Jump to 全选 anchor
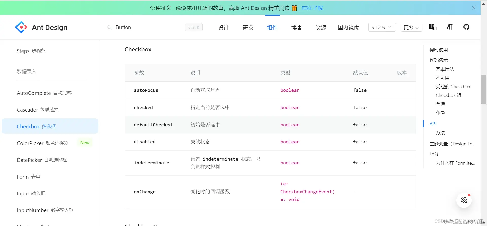Image resolution: width=487 pixels, height=226 pixels. point(440,104)
